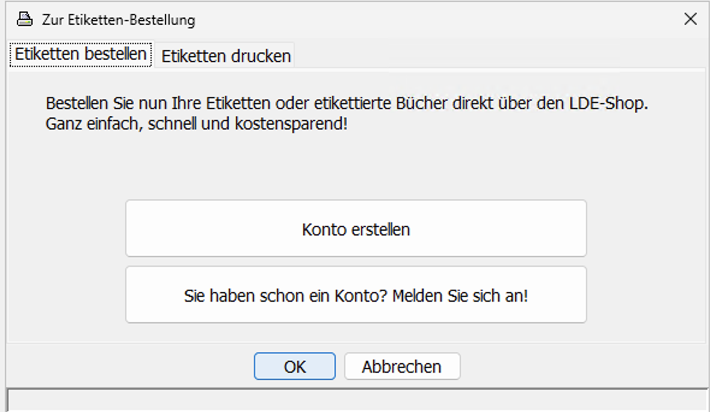Confirm the dialog with OK

[x=294, y=366]
